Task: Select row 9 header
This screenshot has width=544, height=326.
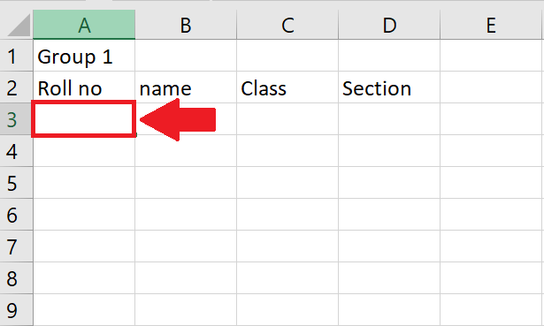Action: pos(16,310)
